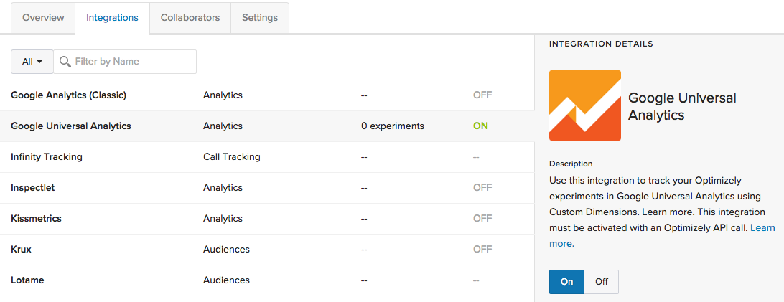The image size is (784, 302).
Task: Select the Integrations tab
Action: point(113,17)
